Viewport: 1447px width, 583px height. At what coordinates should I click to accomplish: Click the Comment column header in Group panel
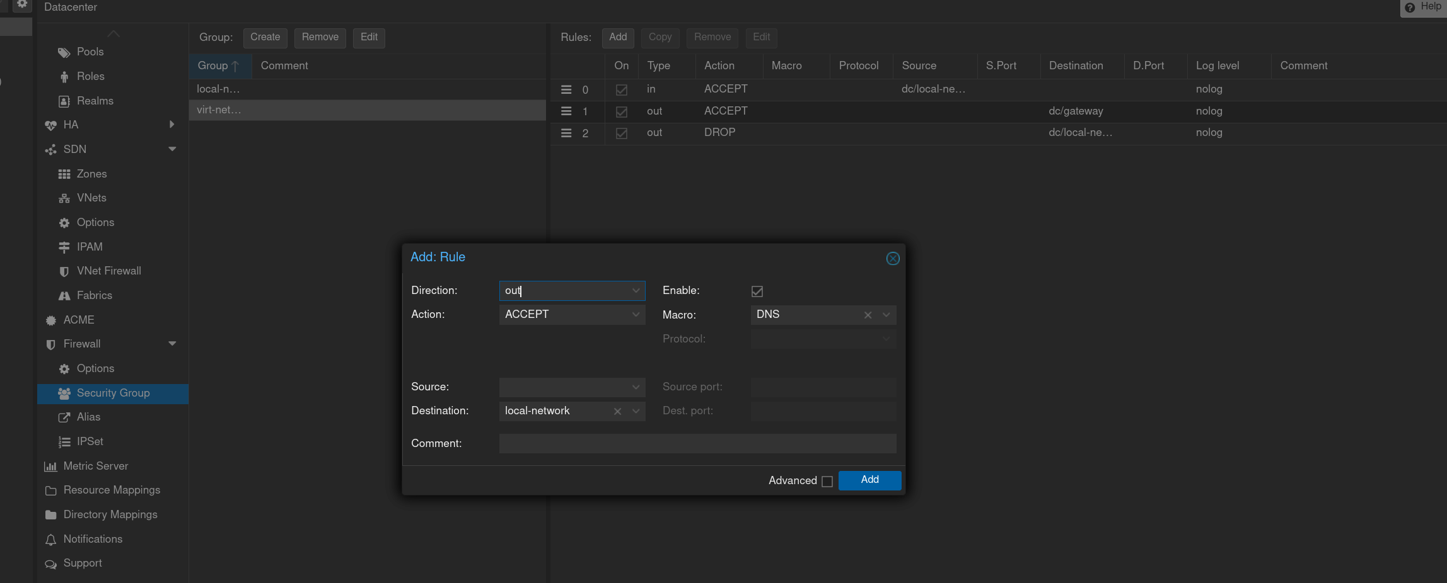398,65
